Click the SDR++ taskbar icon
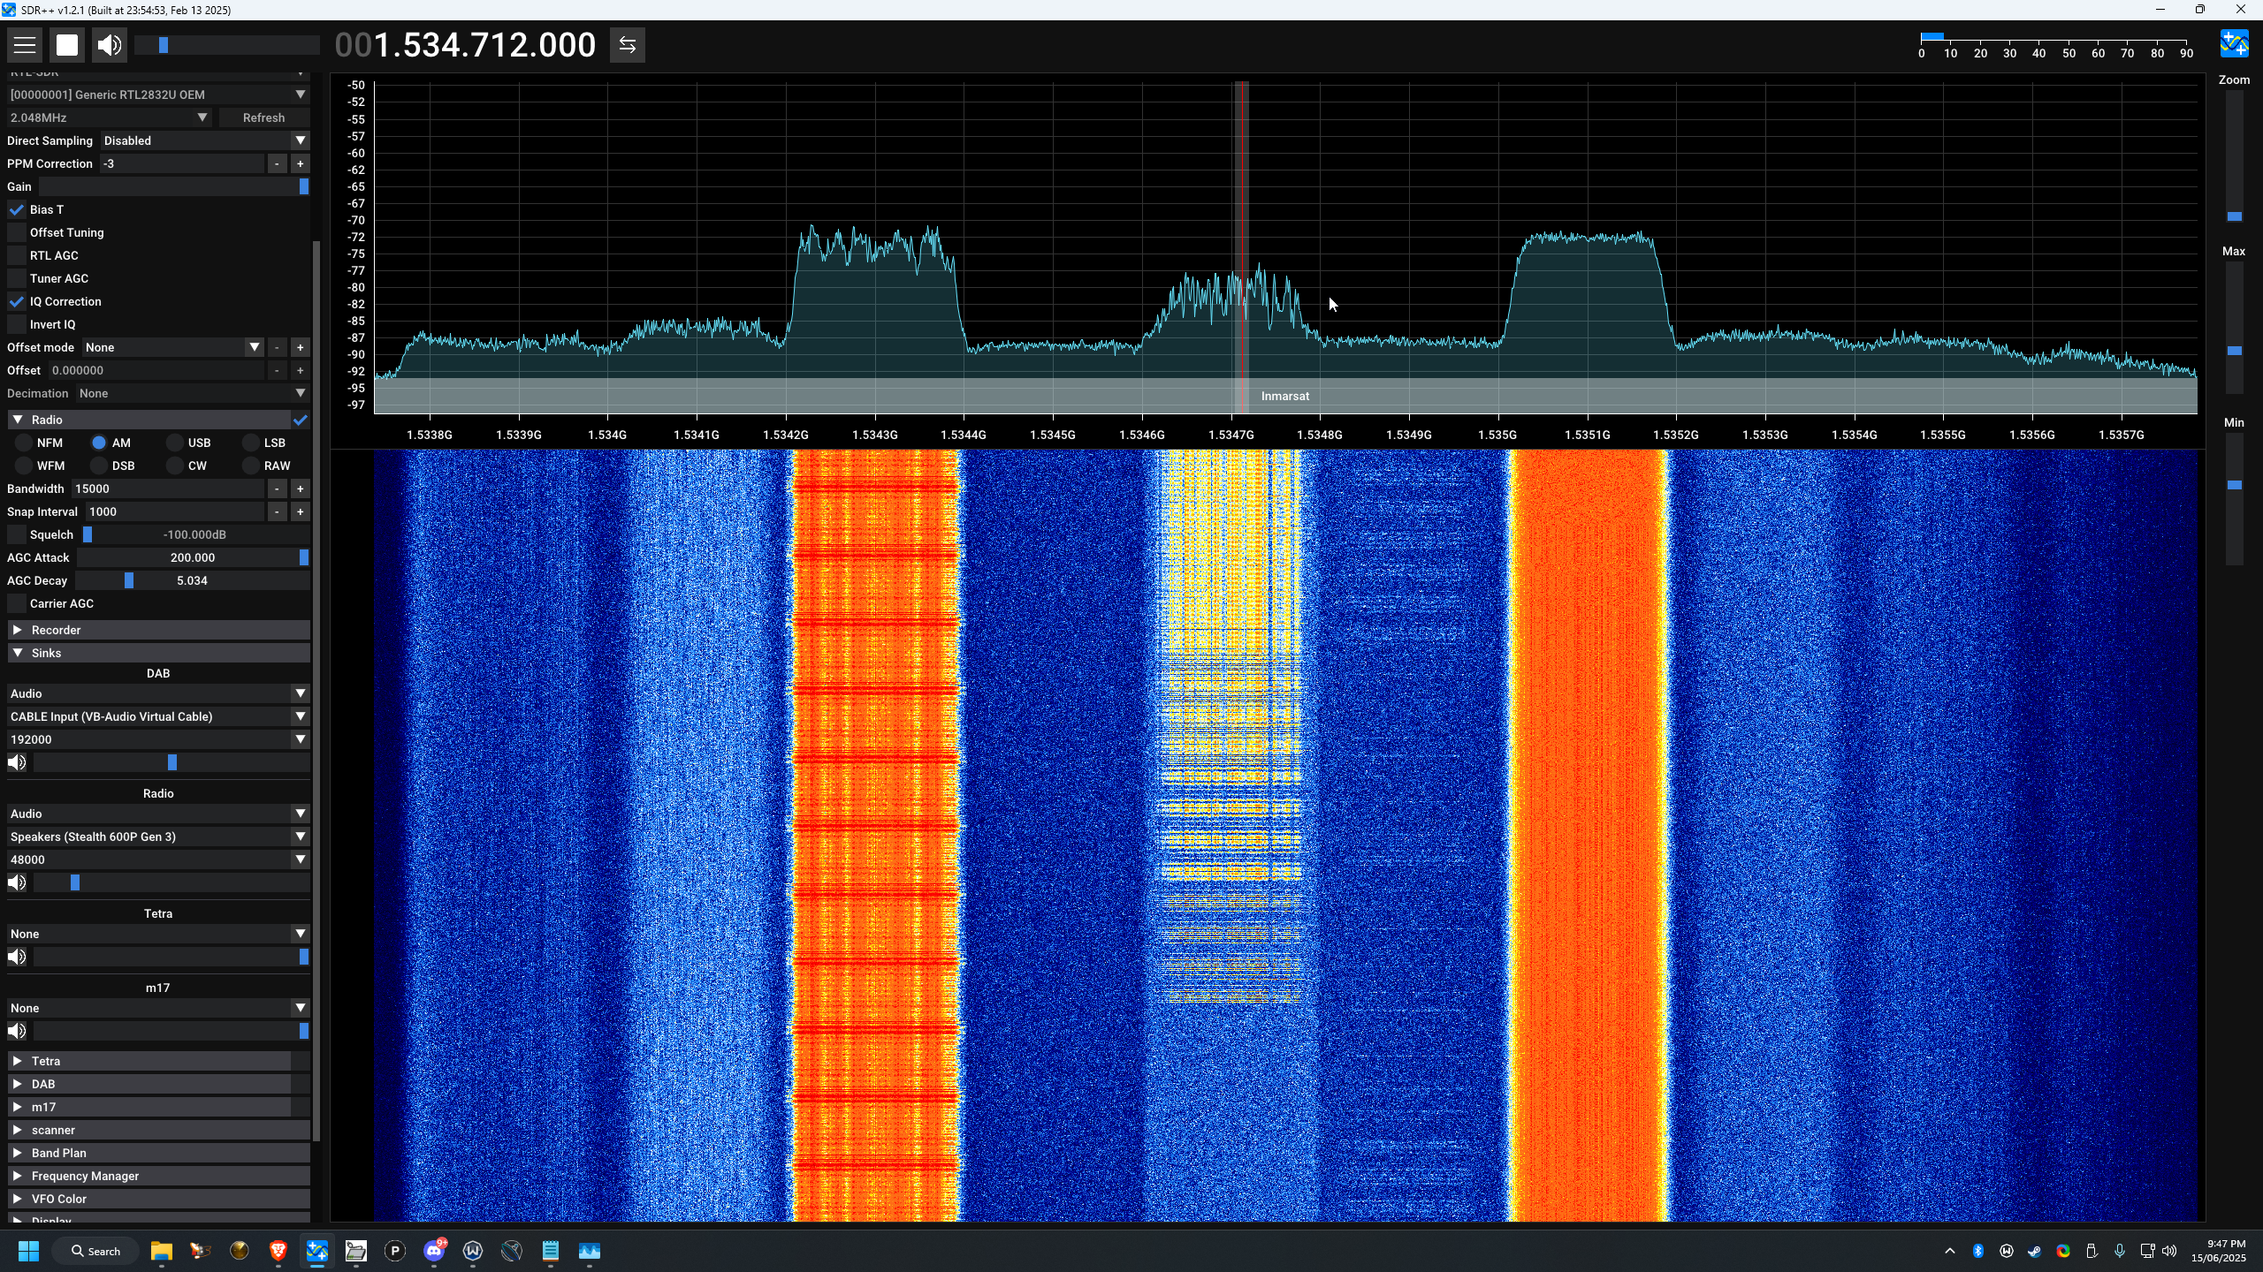Image resolution: width=2263 pixels, height=1272 pixels. click(x=317, y=1251)
